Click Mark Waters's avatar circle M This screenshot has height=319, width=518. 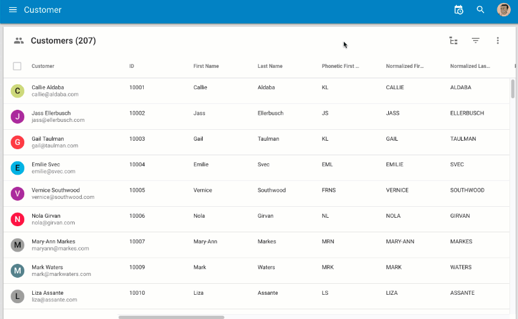[x=18, y=271]
